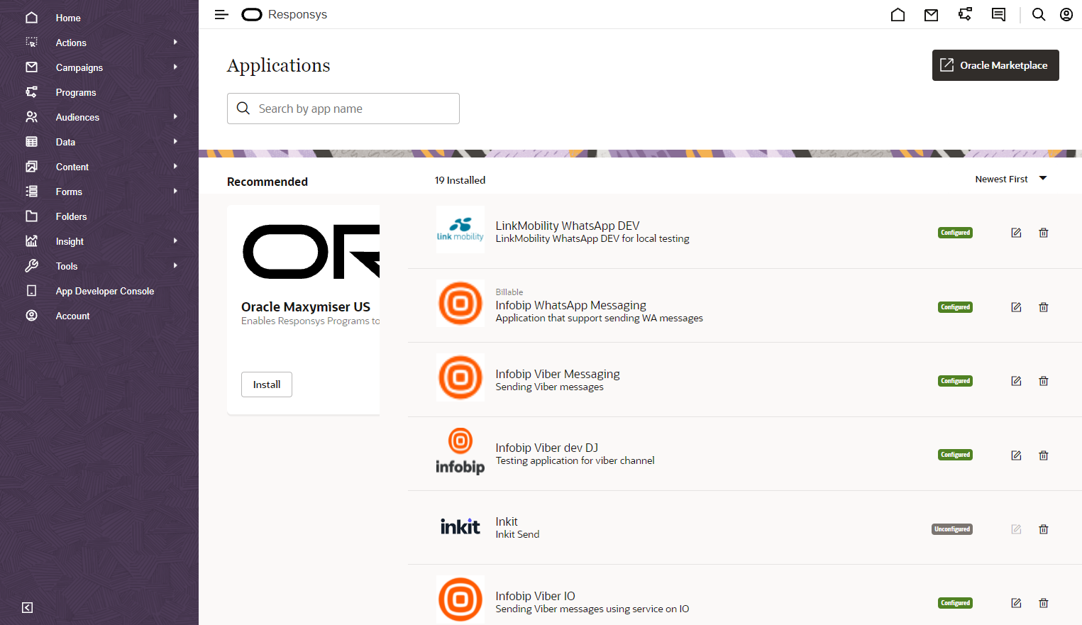Click the search magnifier in top header
This screenshot has width=1082, height=625.
(x=1038, y=15)
